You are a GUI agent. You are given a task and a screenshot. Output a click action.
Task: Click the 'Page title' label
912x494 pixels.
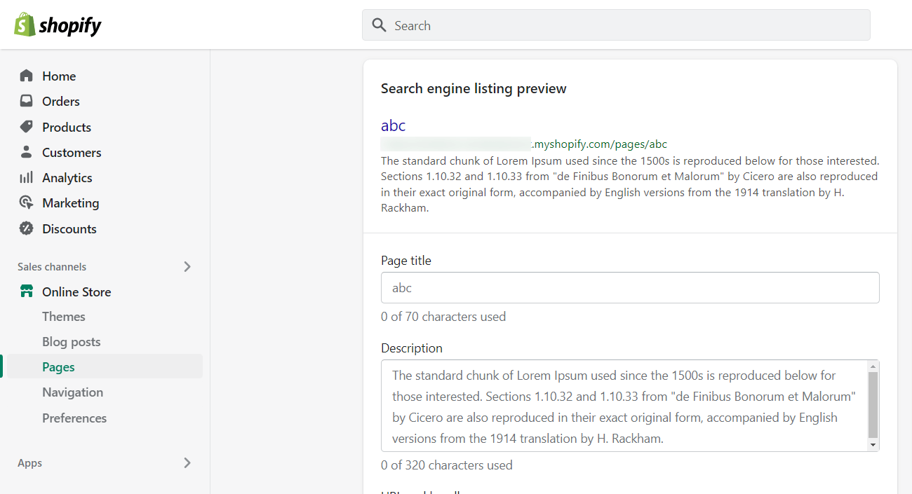[406, 261]
